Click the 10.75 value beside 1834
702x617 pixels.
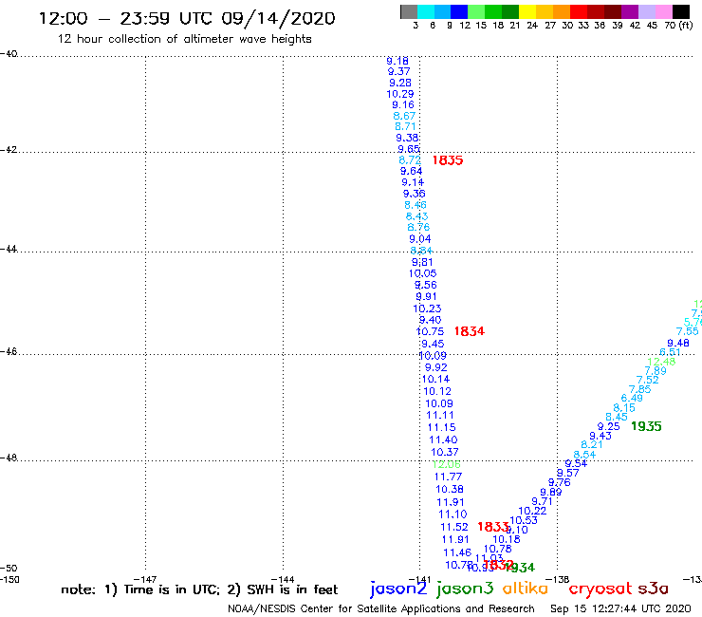tap(430, 331)
